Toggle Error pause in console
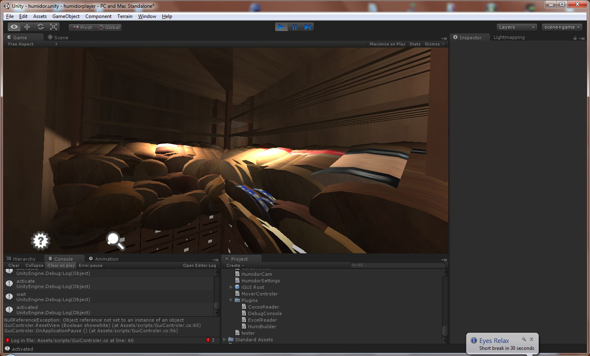This screenshot has width=590, height=356. 91,266
